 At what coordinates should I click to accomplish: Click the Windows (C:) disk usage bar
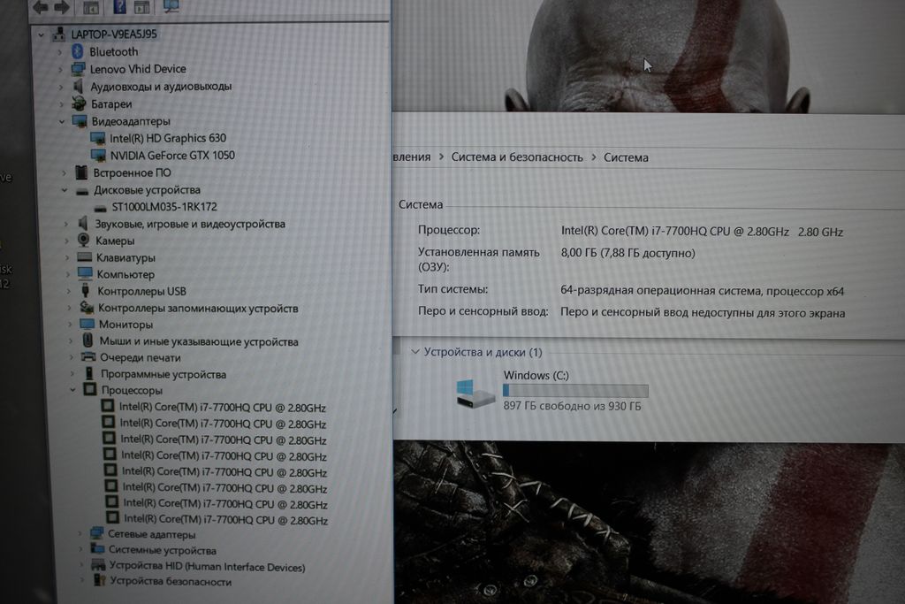tap(574, 391)
